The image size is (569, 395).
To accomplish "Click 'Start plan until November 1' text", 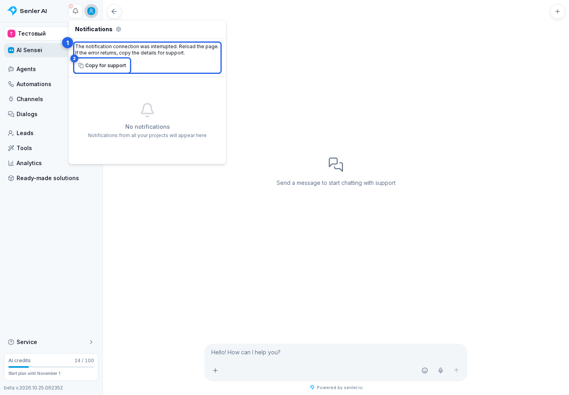I will (34, 373).
